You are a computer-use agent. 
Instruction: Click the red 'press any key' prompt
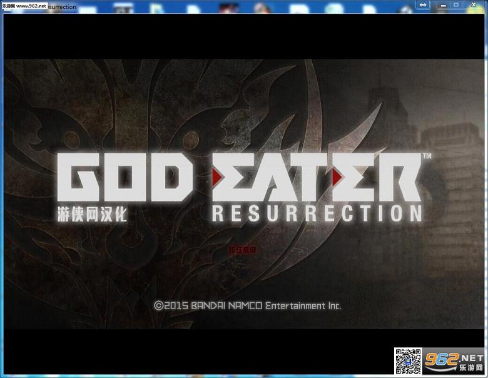point(243,250)
